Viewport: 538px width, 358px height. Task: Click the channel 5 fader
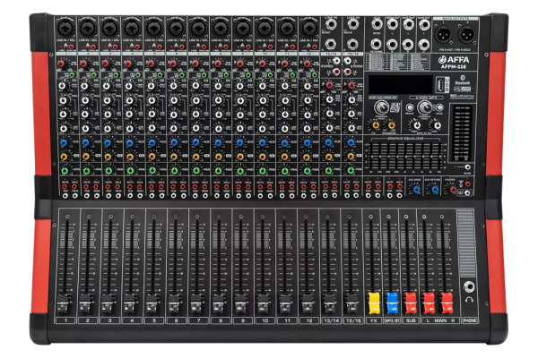click(153, 303)
